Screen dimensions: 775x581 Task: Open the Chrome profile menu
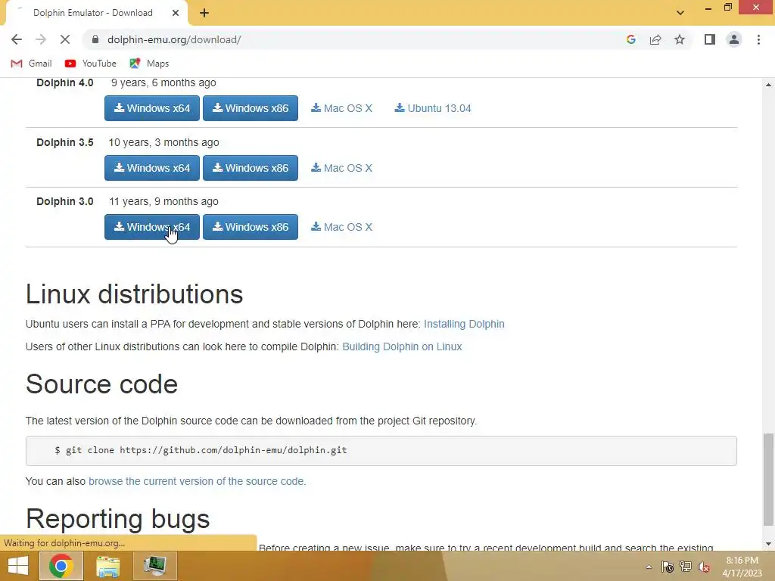pyautogui.click(x=734, y=39)
